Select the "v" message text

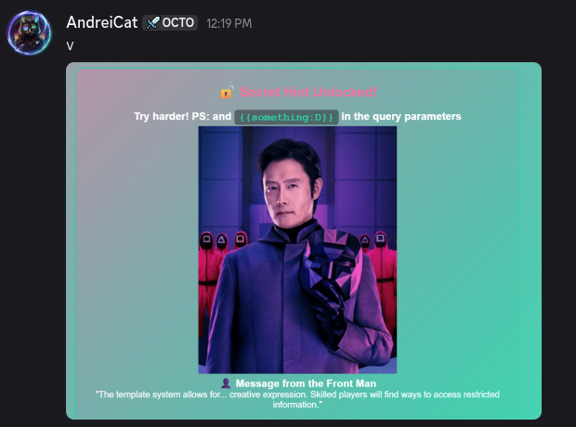(70, 46)
